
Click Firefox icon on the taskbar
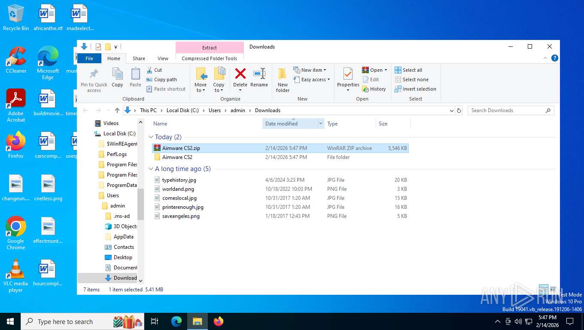click(219, 321)
